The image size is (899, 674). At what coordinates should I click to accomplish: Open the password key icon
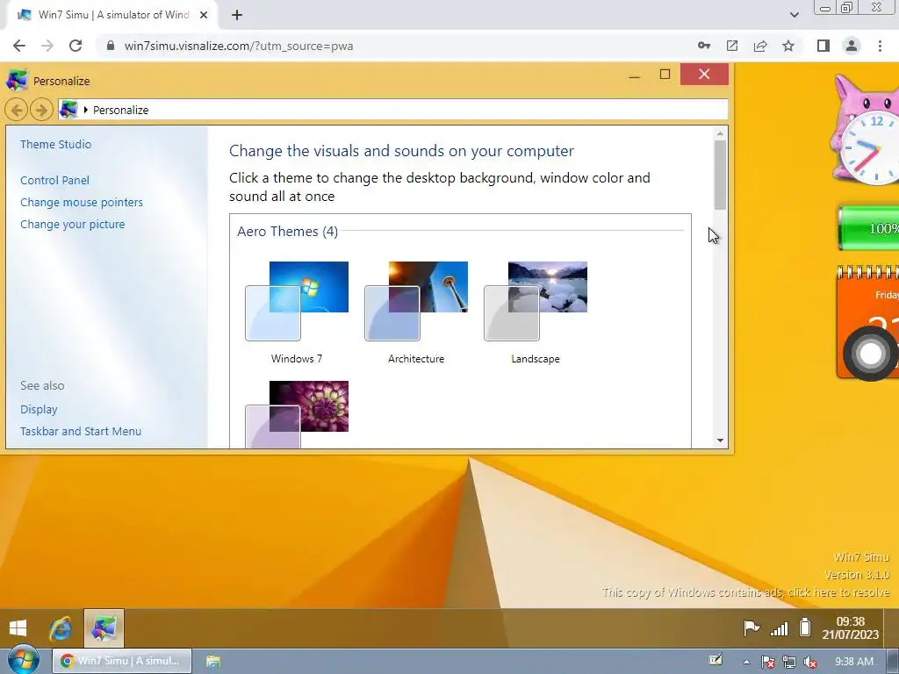704,46
